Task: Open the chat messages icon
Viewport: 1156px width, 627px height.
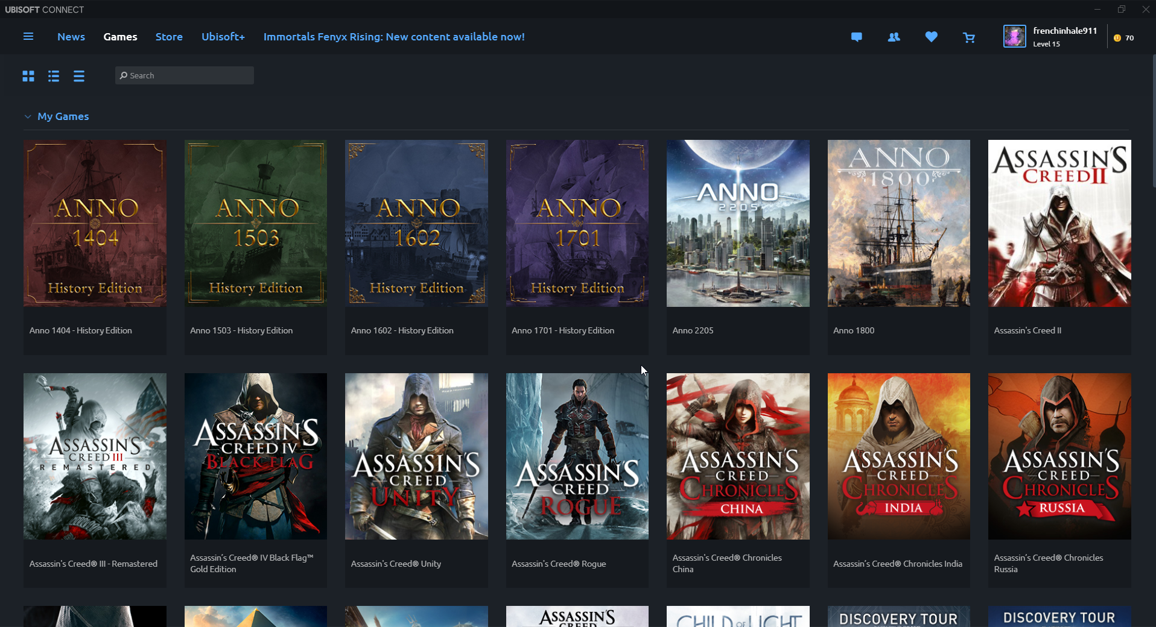Action: tap(856, 37)
